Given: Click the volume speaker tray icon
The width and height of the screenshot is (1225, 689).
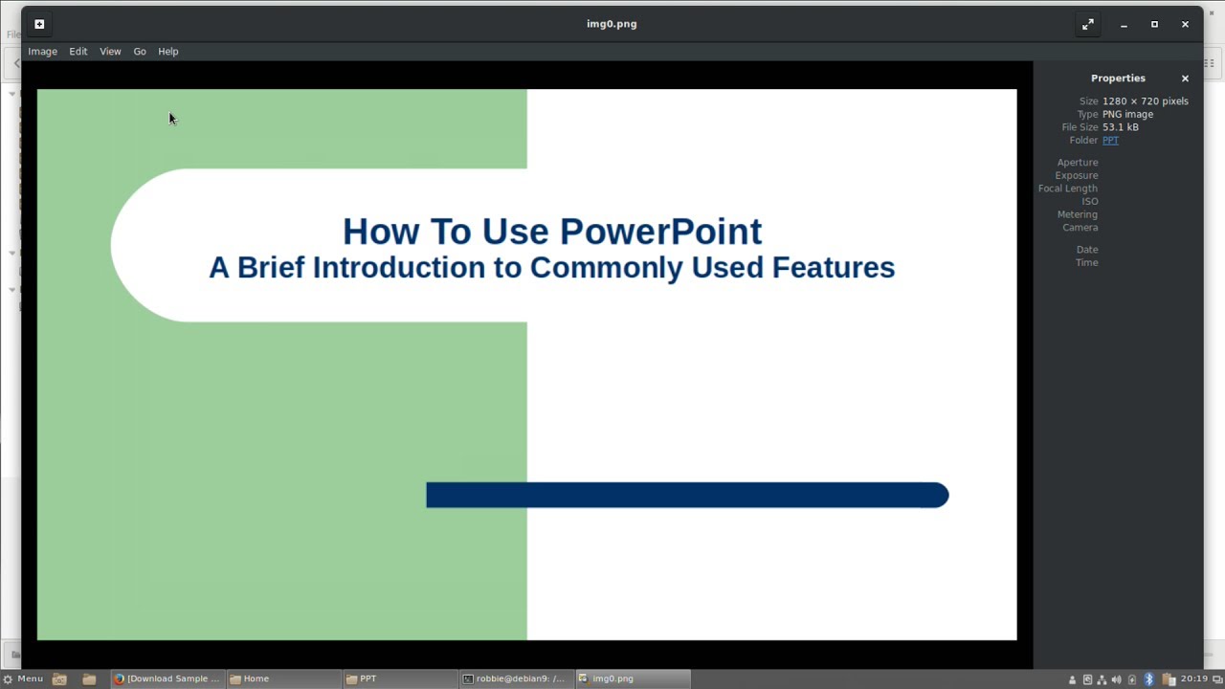Looking at the screenshot, I should 1117,679.
